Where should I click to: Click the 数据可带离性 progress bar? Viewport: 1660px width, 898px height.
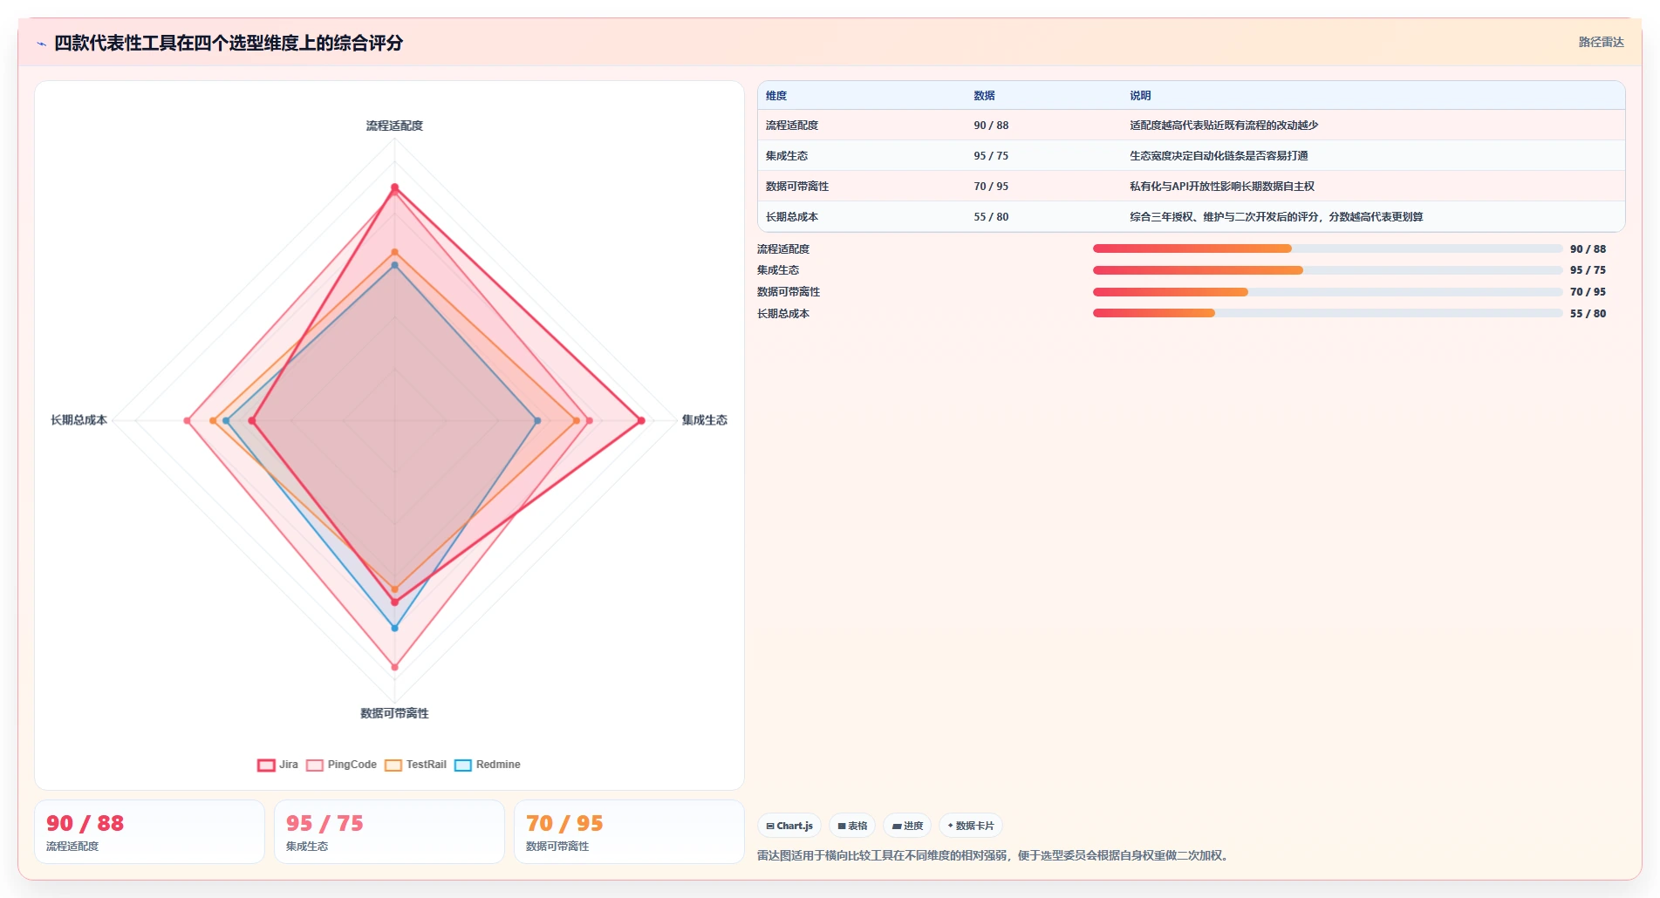(1328, 292)
